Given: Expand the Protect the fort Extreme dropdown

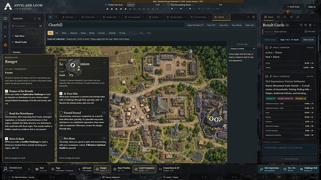Looking at the screenshot, I should (x=131, y=5).
